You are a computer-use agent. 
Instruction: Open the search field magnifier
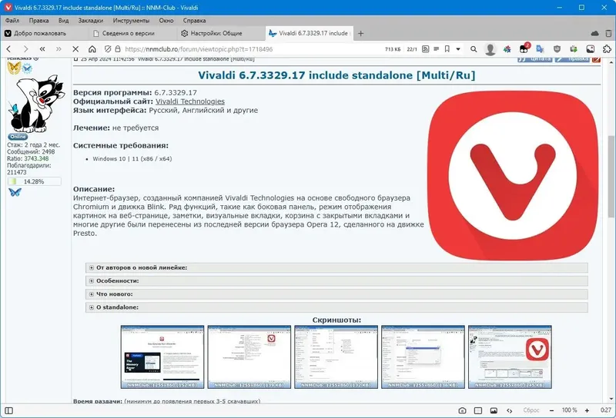(x=474, y=49)
